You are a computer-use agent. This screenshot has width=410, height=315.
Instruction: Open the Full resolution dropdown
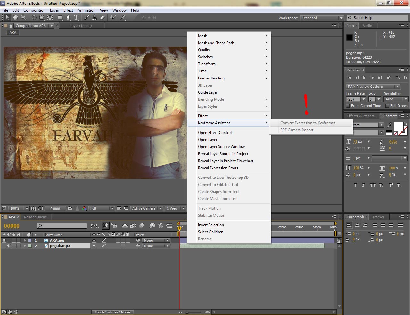pos(102,208)
